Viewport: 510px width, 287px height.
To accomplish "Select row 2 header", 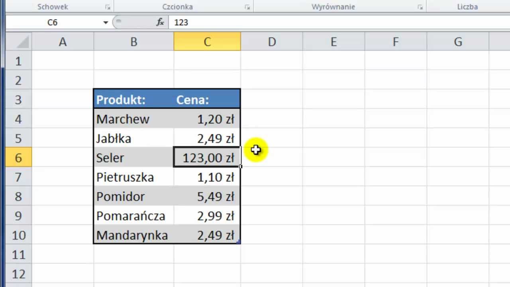I will (19, 80).
